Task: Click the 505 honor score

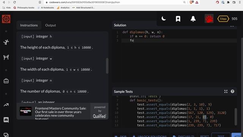Action: pos(234,19)
